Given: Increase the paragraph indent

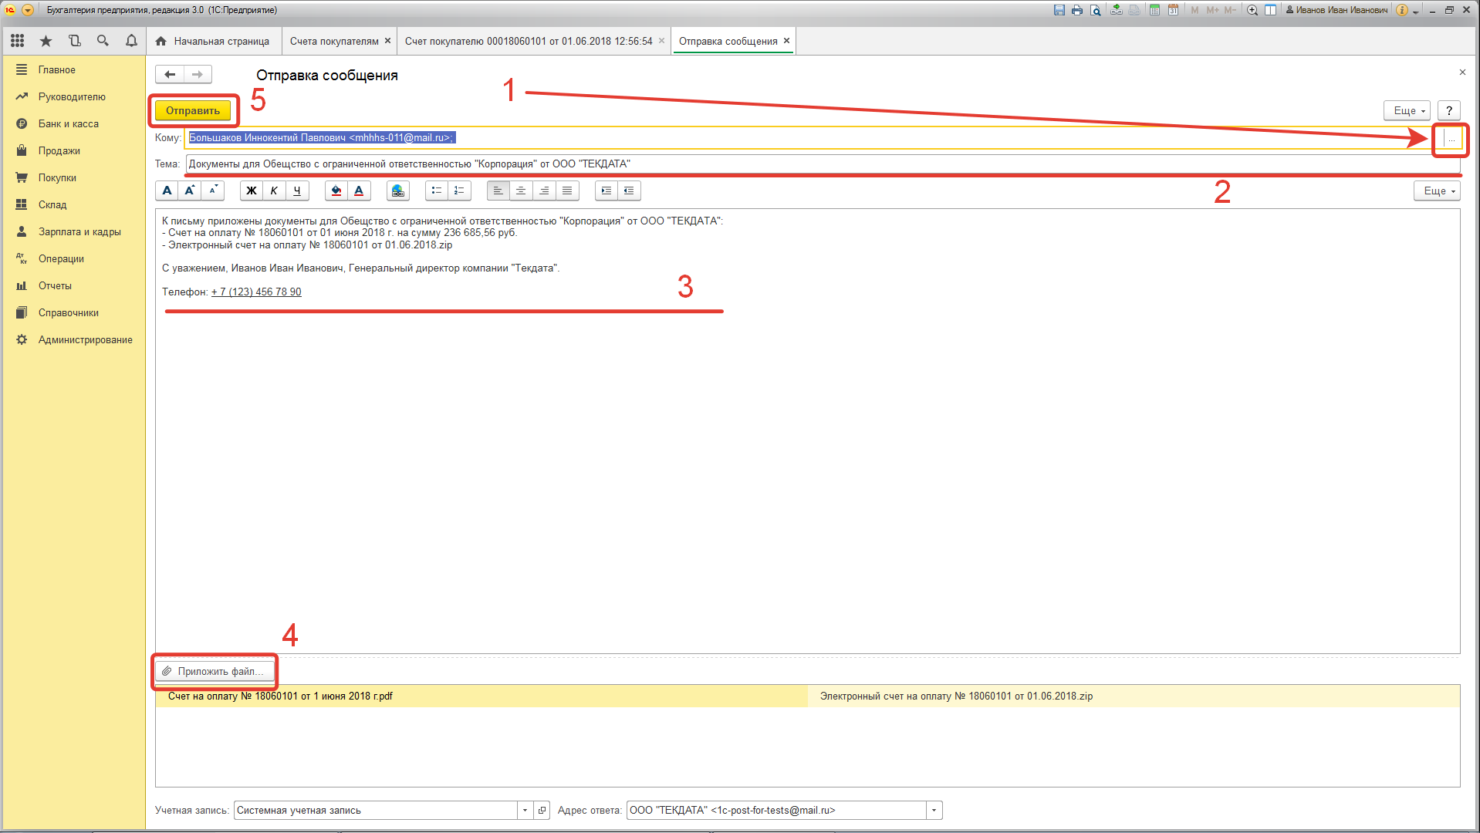Looking at the screenshot, I should [x=607, y=191].
